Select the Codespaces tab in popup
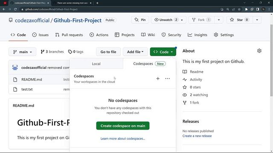The image size is (273, 153). tap(149, 64)
